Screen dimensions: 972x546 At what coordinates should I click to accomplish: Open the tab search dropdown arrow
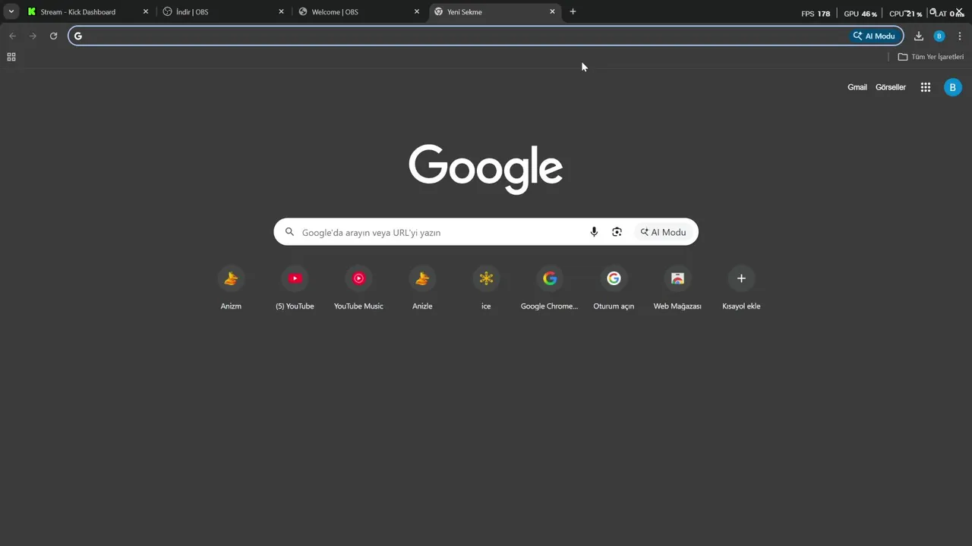coord(11,11)
